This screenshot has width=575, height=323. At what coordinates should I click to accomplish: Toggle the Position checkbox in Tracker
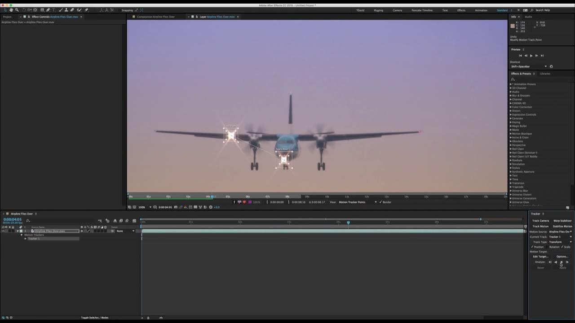coord(532,247)
